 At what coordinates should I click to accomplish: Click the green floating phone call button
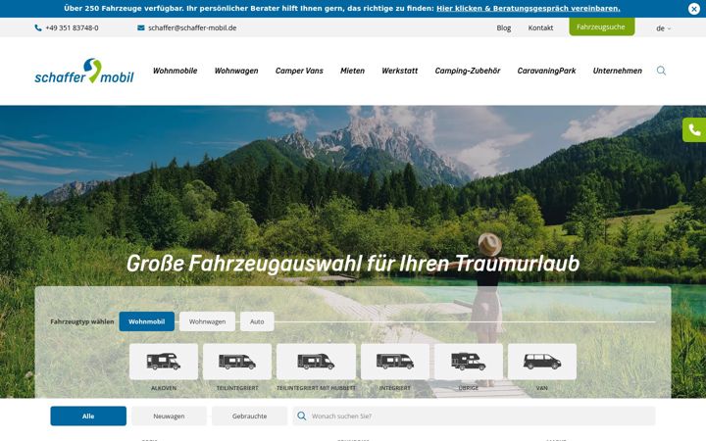click(x=694, y=130)
